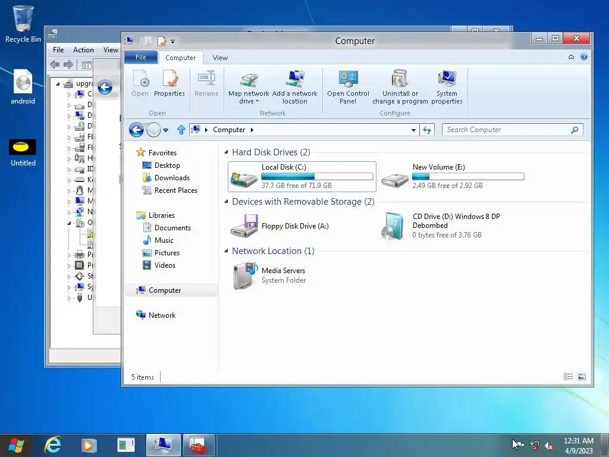Open Properties in the Computer ribbon
Image resolution: width=609 pixels, height=457 pixels.
click(x=169, y=83)
